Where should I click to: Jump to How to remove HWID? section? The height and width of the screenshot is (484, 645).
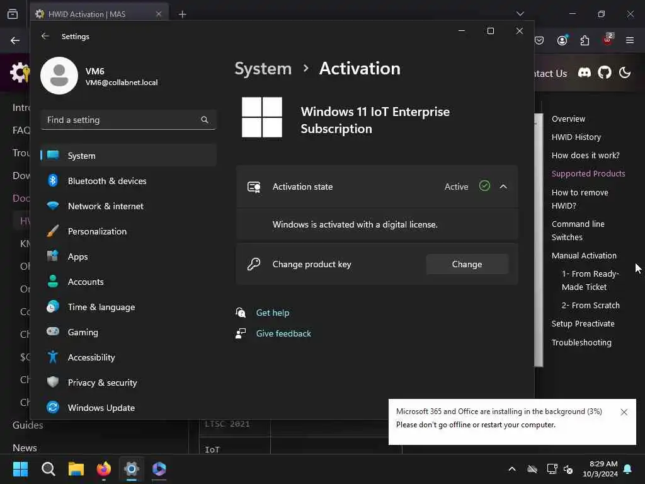(579, 199)
